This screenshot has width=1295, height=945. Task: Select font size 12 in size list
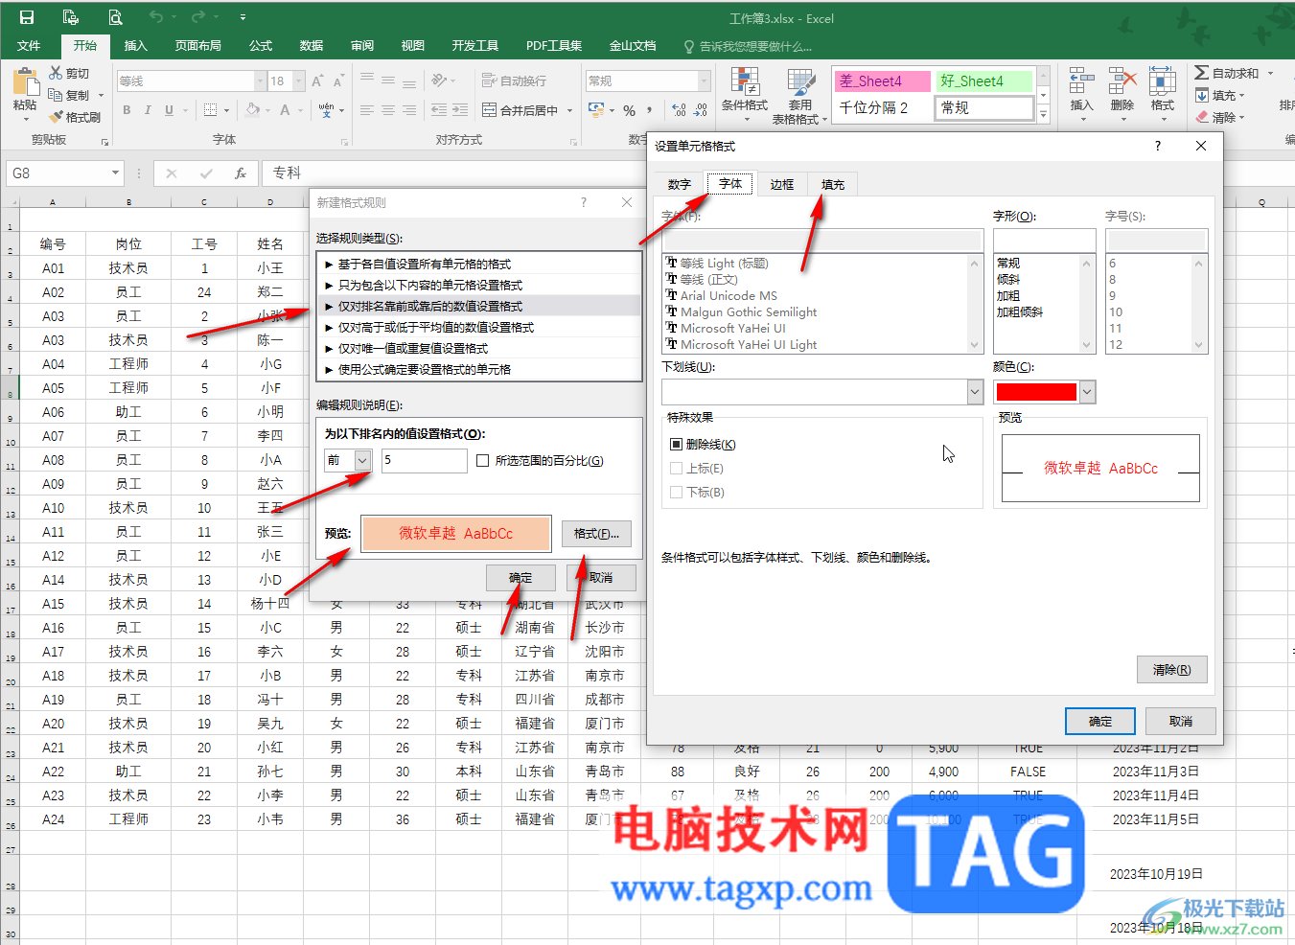(1116, 345)
